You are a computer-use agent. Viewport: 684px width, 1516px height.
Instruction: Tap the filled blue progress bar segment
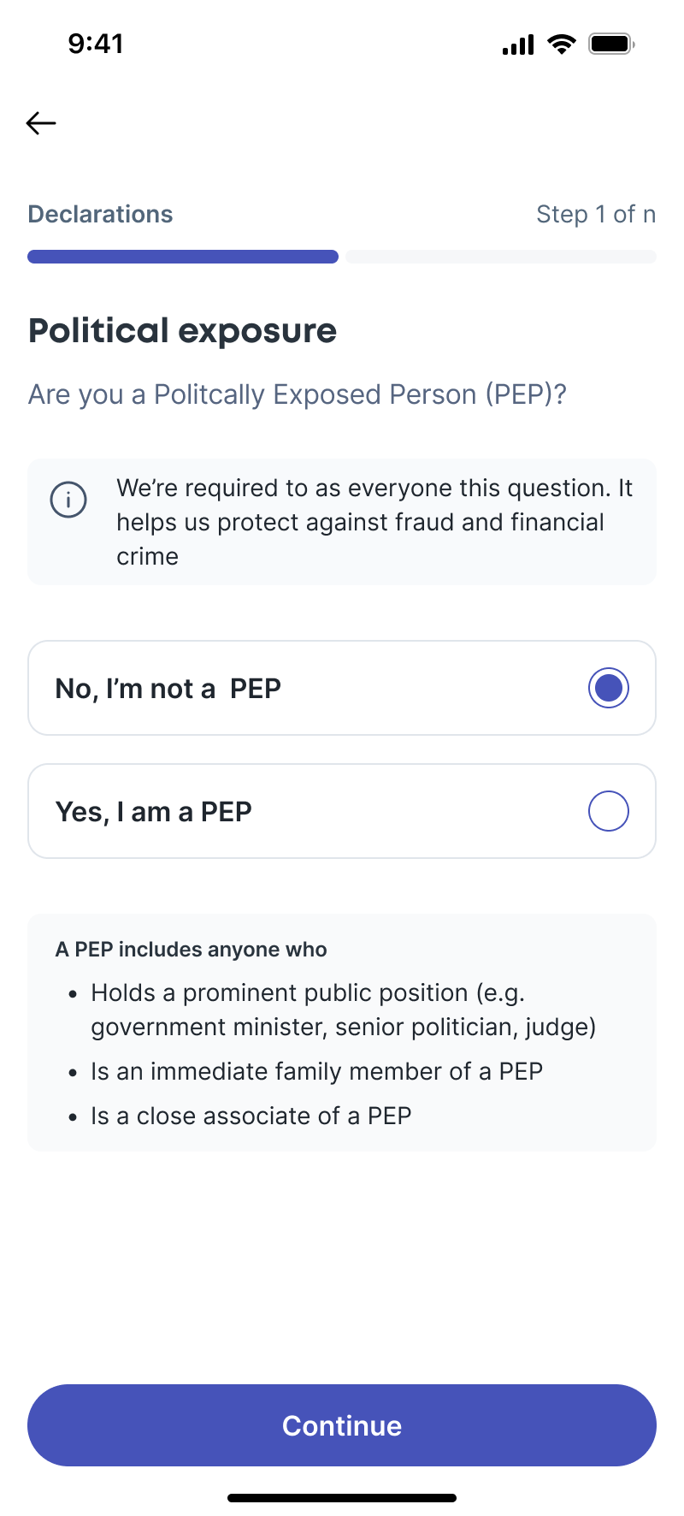point(183,257)
